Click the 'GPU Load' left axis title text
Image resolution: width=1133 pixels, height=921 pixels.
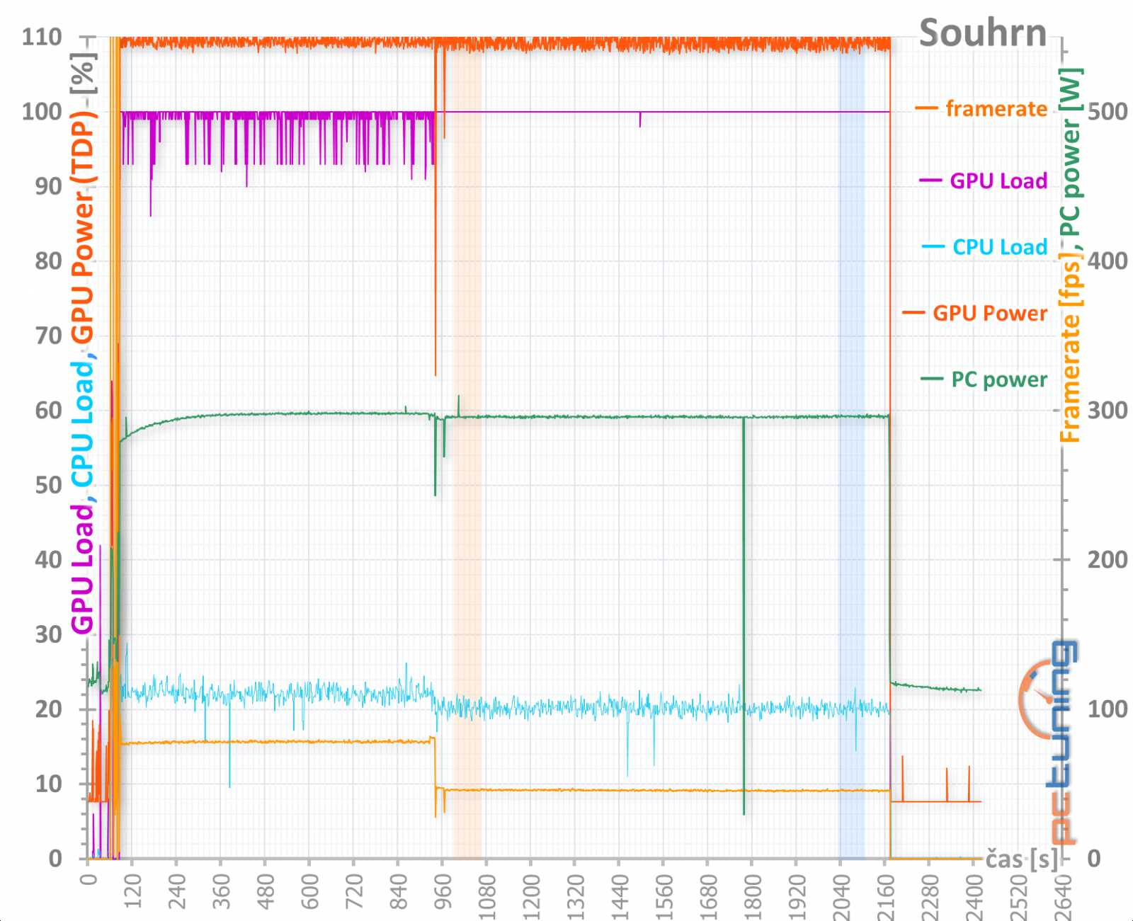coord(82,569)
